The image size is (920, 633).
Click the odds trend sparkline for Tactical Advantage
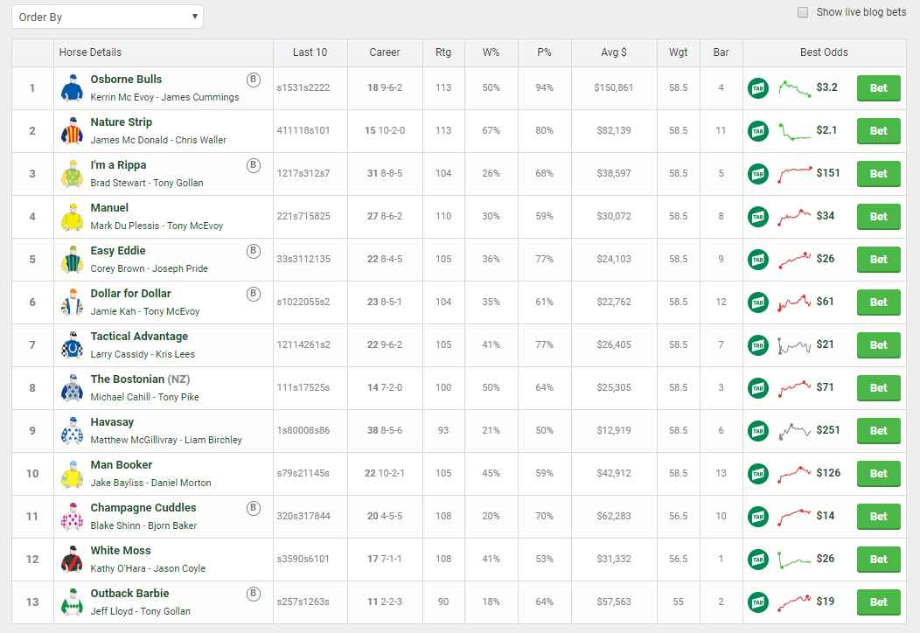(x=794, y=345)
